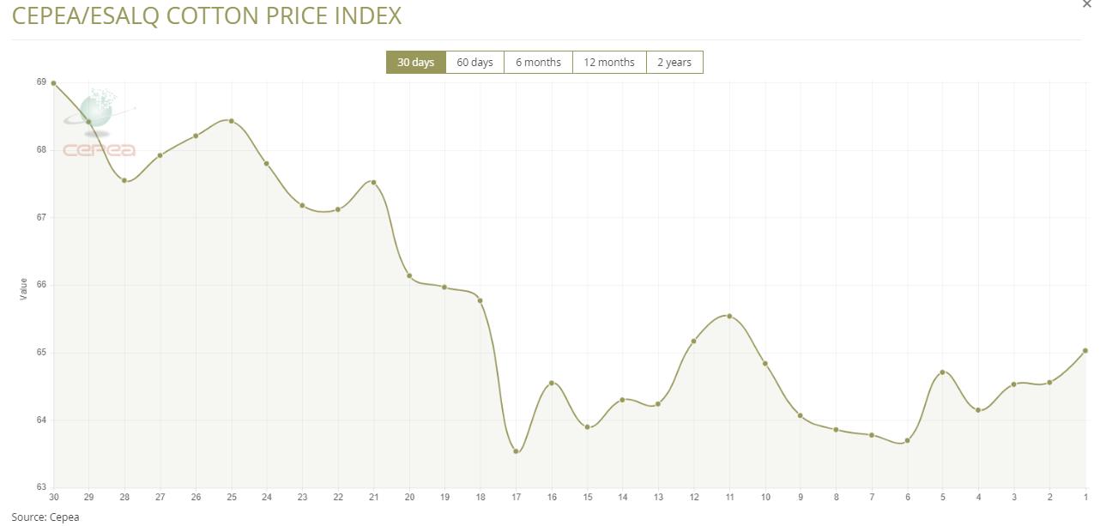This screenshot has width=1100, height=526.
Task: Click the data point at day 5
Action: point(943,372)
